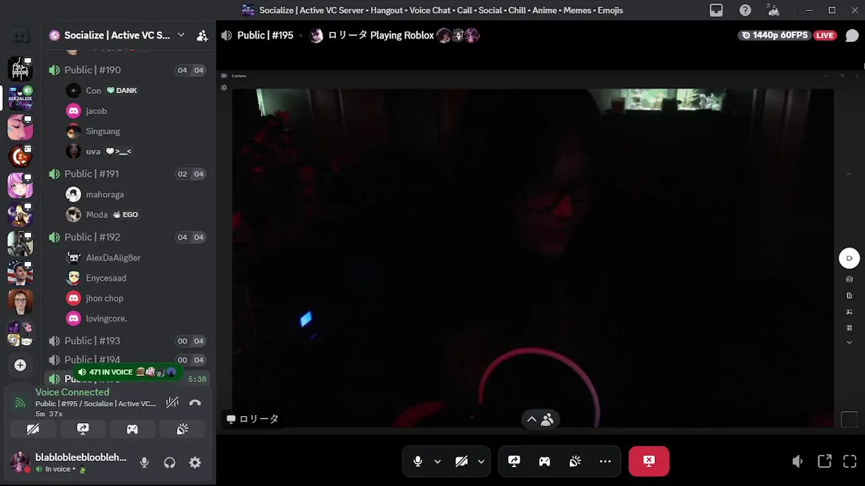
Task: Disconnect from voice with hang-up icon
Action: click(x=195, y=403)
